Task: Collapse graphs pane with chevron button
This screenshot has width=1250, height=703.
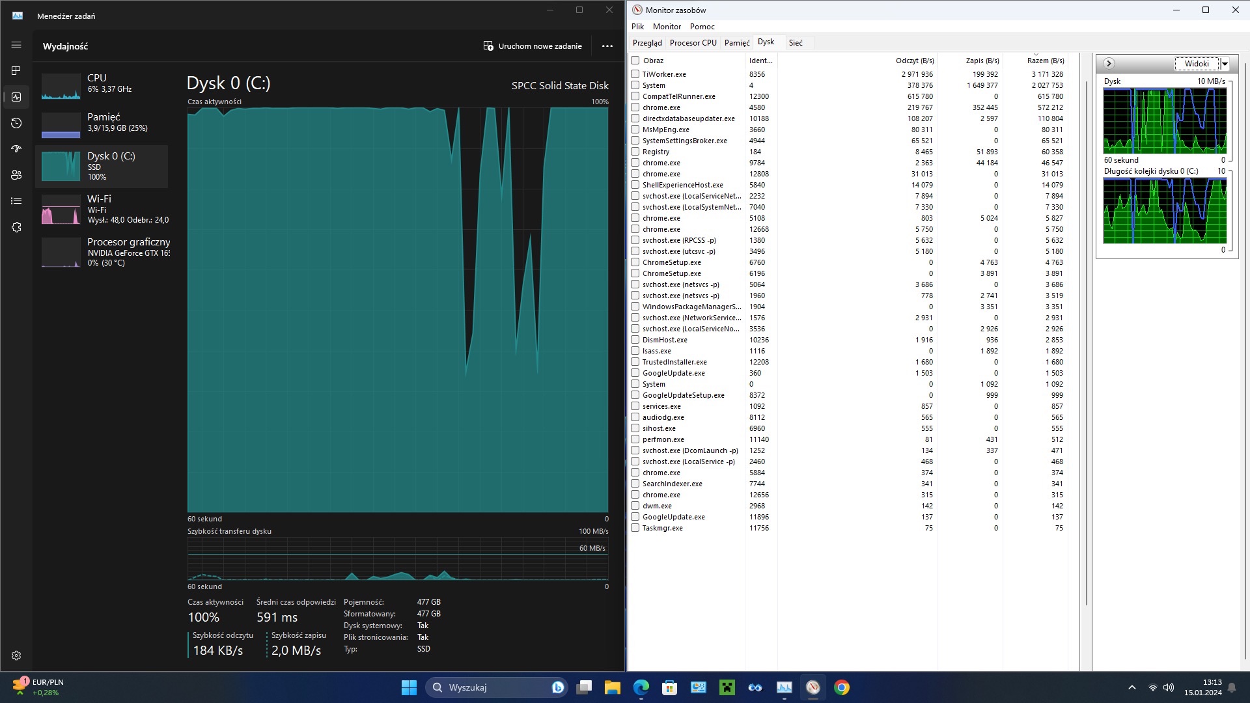Action: pos(1109,64)
